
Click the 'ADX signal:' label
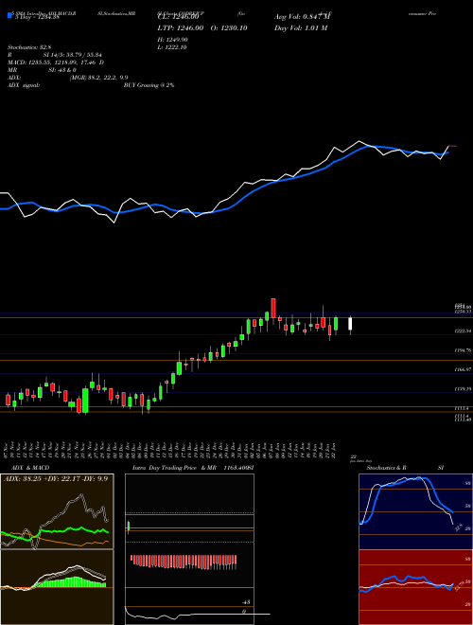(x=24, y=85)
